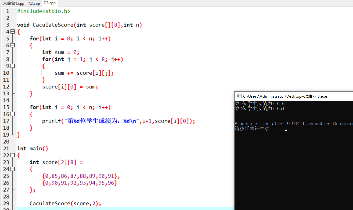Click line number 1 in the gutter
Viewport: 353px width, 210px height.
click(x=8, y=11)
